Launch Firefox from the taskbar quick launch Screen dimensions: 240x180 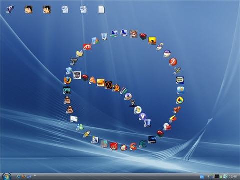coord(24,176)
